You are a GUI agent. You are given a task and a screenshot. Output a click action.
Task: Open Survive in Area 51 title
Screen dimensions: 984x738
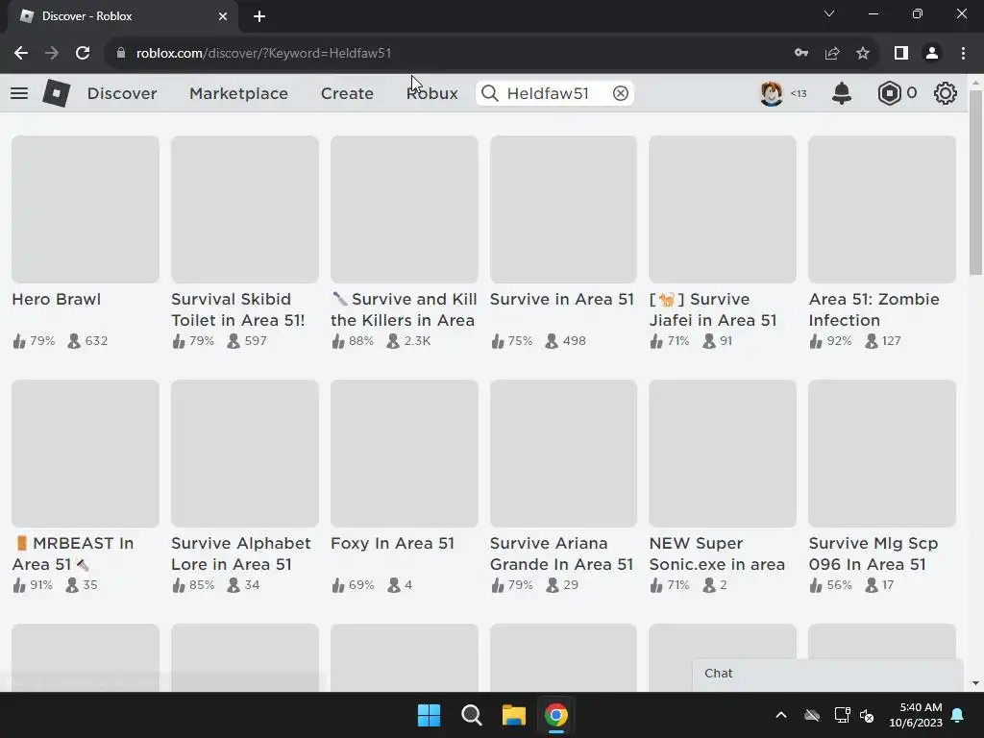[561, 300]
